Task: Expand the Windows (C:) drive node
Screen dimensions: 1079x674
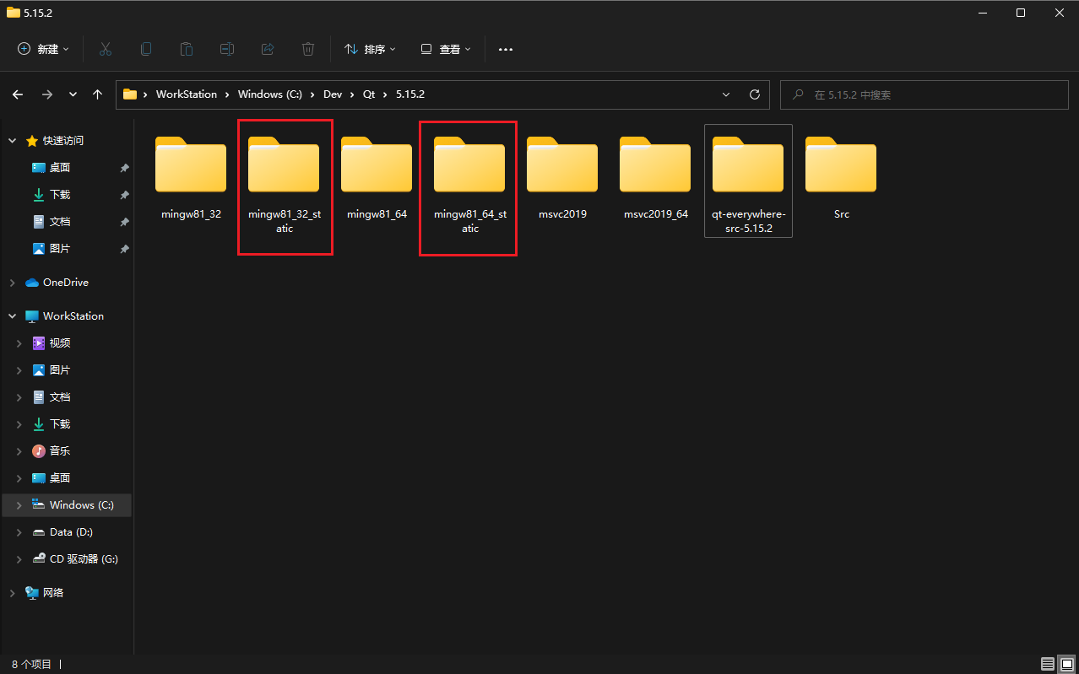Action: 19,504
